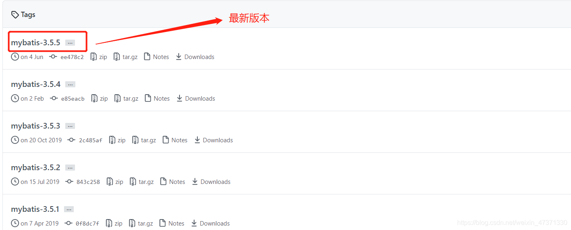Open Downloads for mybatis-3.5.5
Image resolution: width=571 pixels, height=230 pixels.
pos(199,57)
